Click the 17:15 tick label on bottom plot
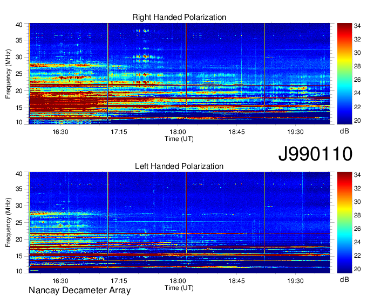 pyautogui.click(x=119, y=281)
